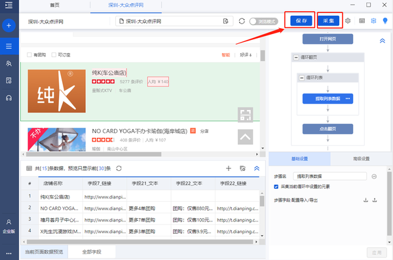Viewport: 393px width, 260px height.
Task: Collapse the 循环列表 loop node
Action: coord(302,78)
